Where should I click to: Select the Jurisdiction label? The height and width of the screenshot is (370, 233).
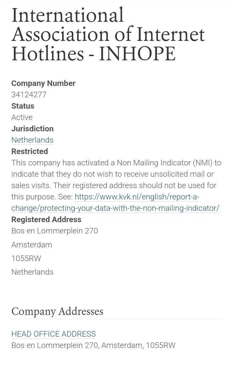click(x=32, y=129)
